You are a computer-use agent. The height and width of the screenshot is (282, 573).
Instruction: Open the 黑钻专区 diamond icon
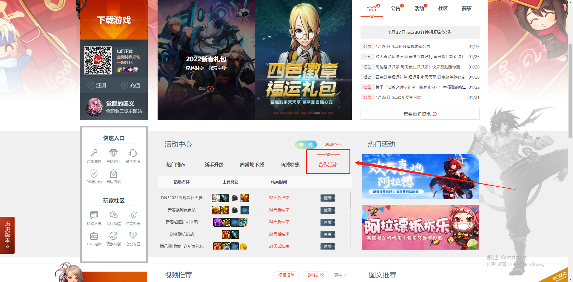click(113, 153)
